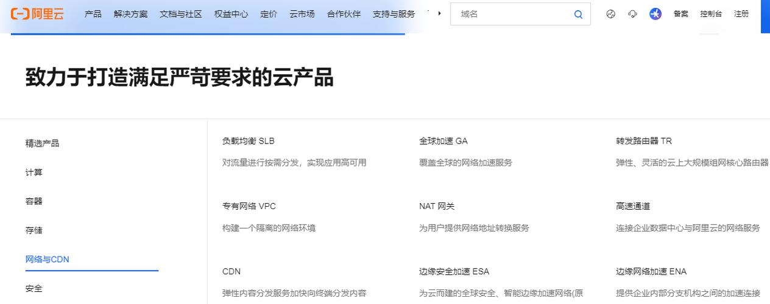Go to 控制台 console link
Image resolution: width=770 pixels, height=304 pixels.
coord(711,14)
